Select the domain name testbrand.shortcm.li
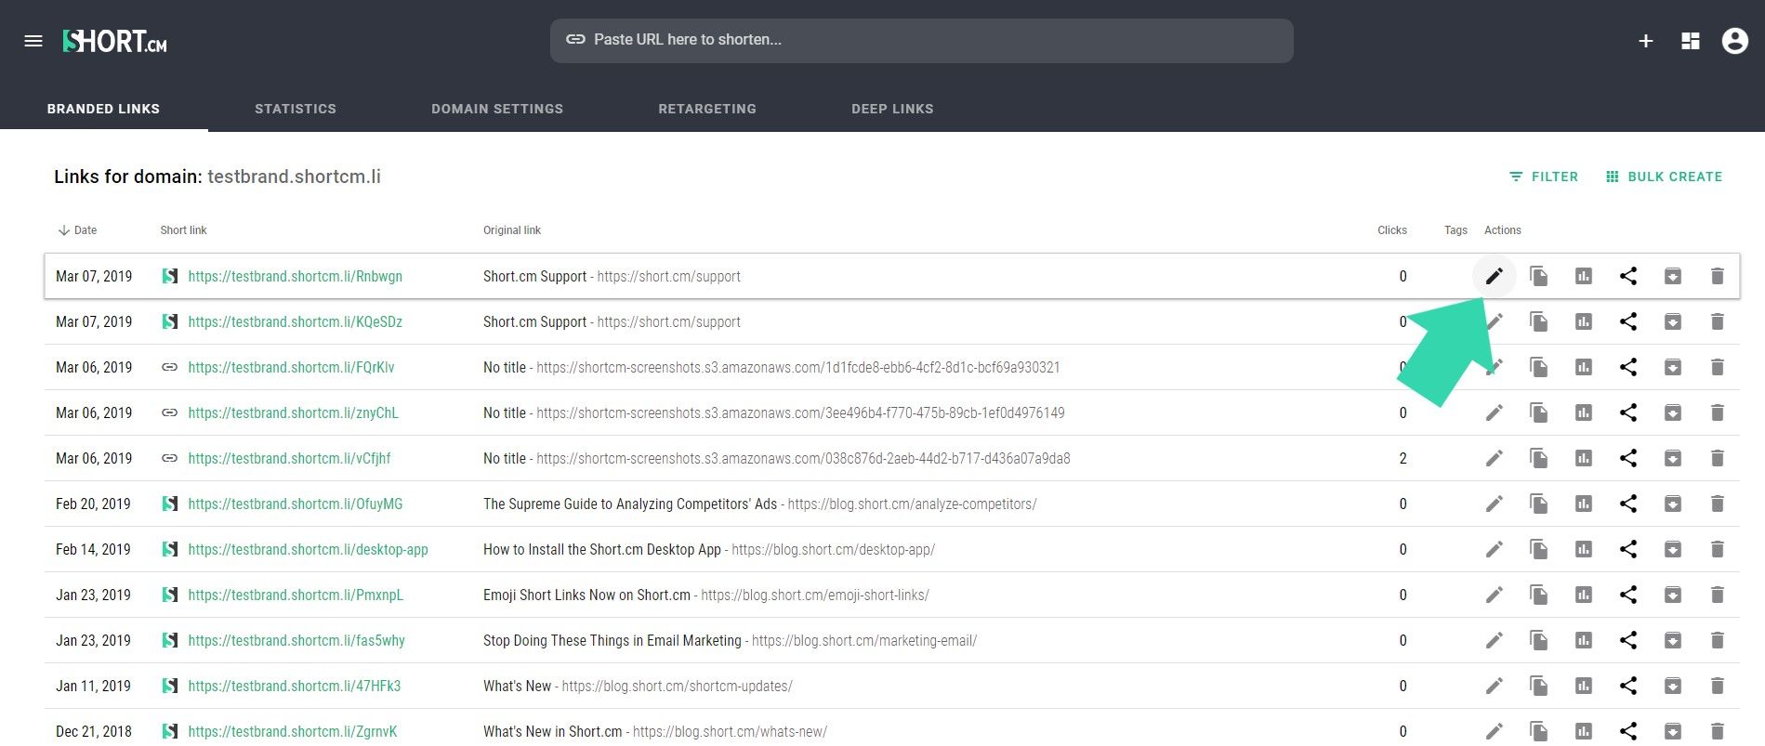The image size is (1765, 746). [294, 177]
